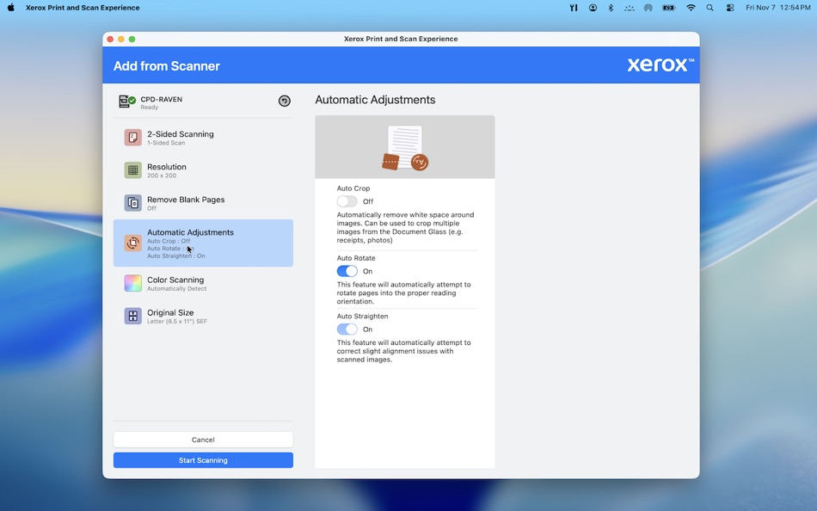Image resolution: width=817 pixels, height=511 pixels.
Task: Enable the Auto Crop toggle
Action: (x=349, y=200)
